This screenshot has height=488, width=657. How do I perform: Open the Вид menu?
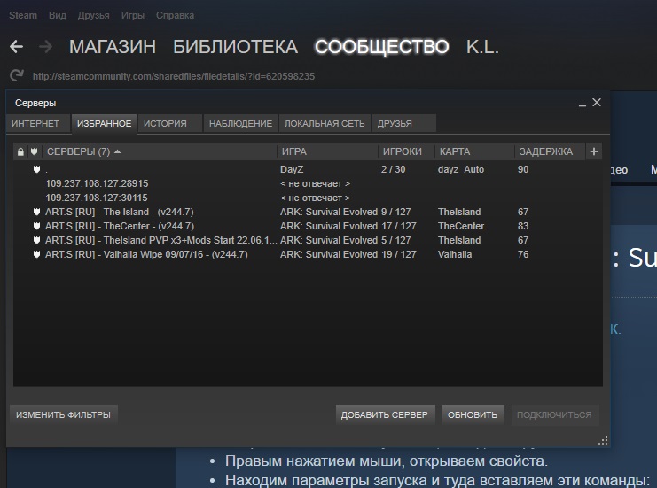coord(58,15)
